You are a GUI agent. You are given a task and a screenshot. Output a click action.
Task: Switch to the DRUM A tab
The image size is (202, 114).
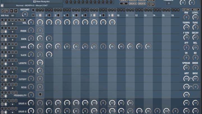coord(133,4)
